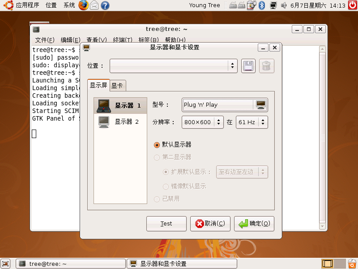Switch to the 显卡 tab
The height and width of the screenshot is (269, 358).
tap(118, 86)
